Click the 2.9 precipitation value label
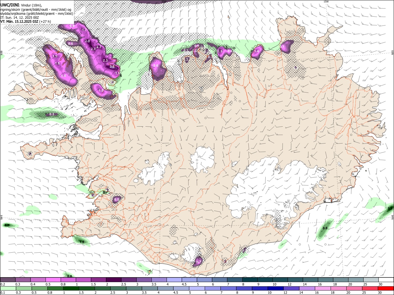 [87, 41]
